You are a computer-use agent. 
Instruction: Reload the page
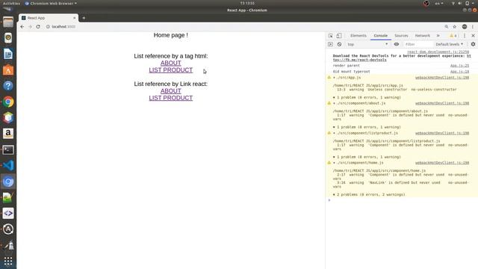pyautogui.click(x=38, y=27)
